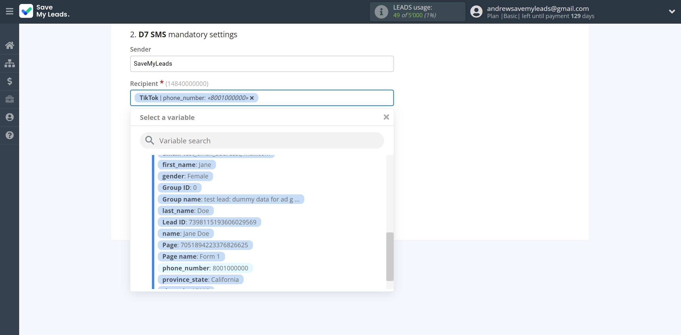Click the LEADS usage info icon
681x335 pixels.
pyautogui.click(x=381, y=12)
